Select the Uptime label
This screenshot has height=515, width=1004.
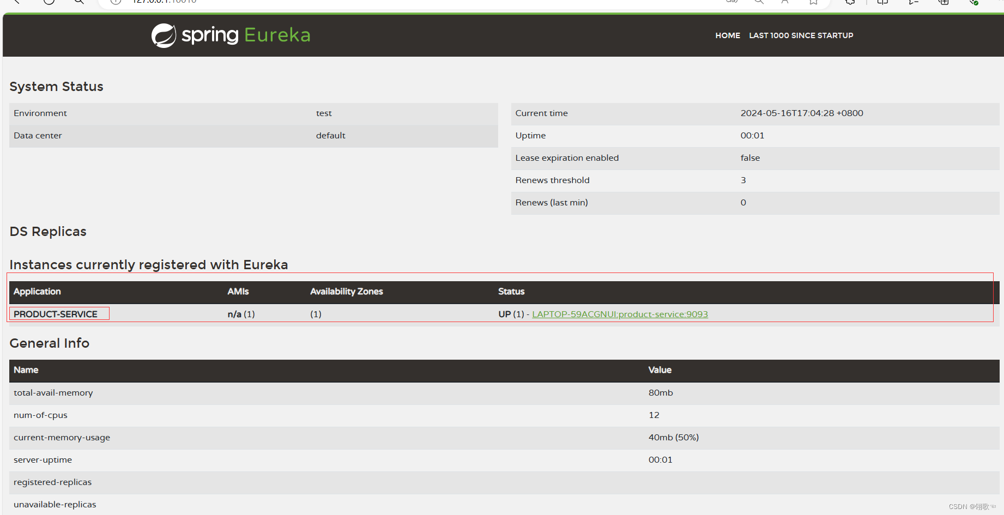530,136
